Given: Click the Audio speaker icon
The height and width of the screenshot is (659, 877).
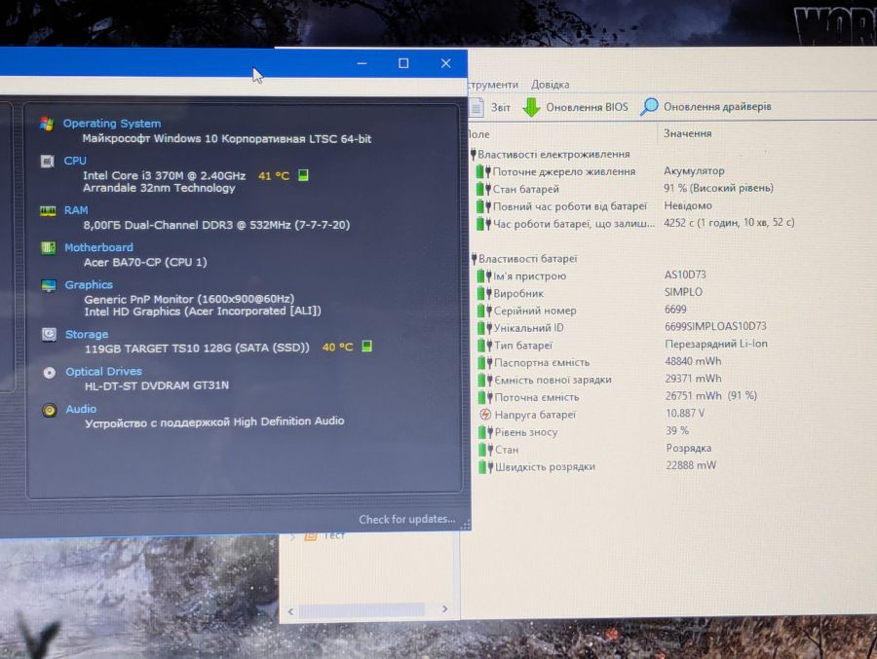Looking at the screenshot, I should (50, 410).
